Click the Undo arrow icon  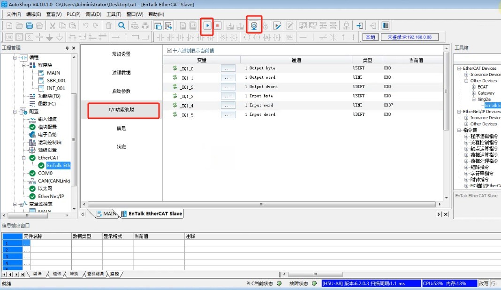[85, 26]
